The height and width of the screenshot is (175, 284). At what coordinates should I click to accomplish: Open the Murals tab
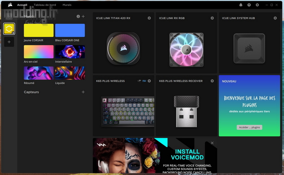tap(67, 5)
